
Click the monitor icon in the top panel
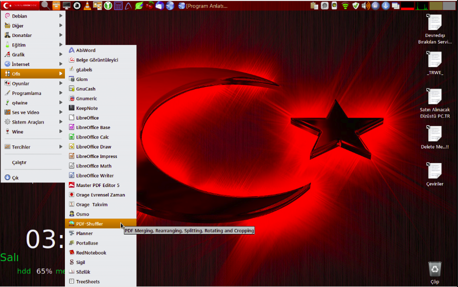click(x=66, y=5)
